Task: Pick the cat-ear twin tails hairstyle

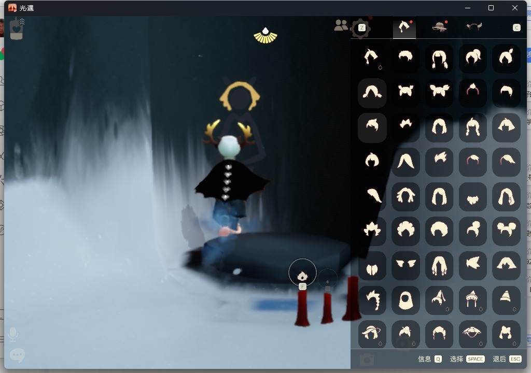Action: (506, 335)
